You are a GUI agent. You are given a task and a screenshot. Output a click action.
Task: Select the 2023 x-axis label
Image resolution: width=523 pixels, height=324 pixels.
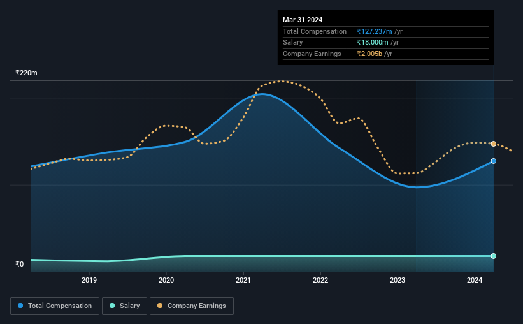(398, 280)
